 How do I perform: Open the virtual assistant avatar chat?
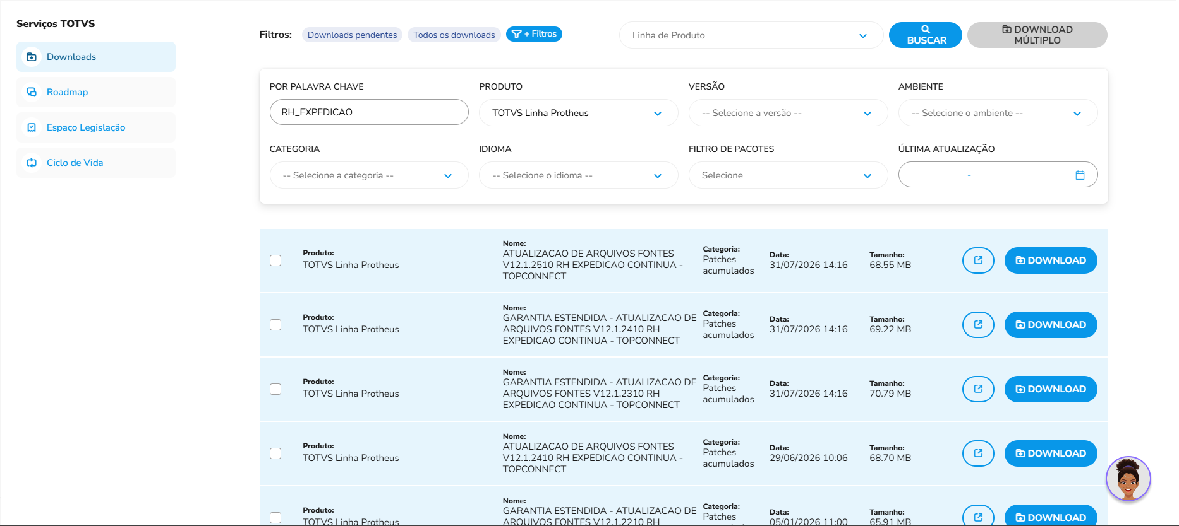(x=1128, y=479)
